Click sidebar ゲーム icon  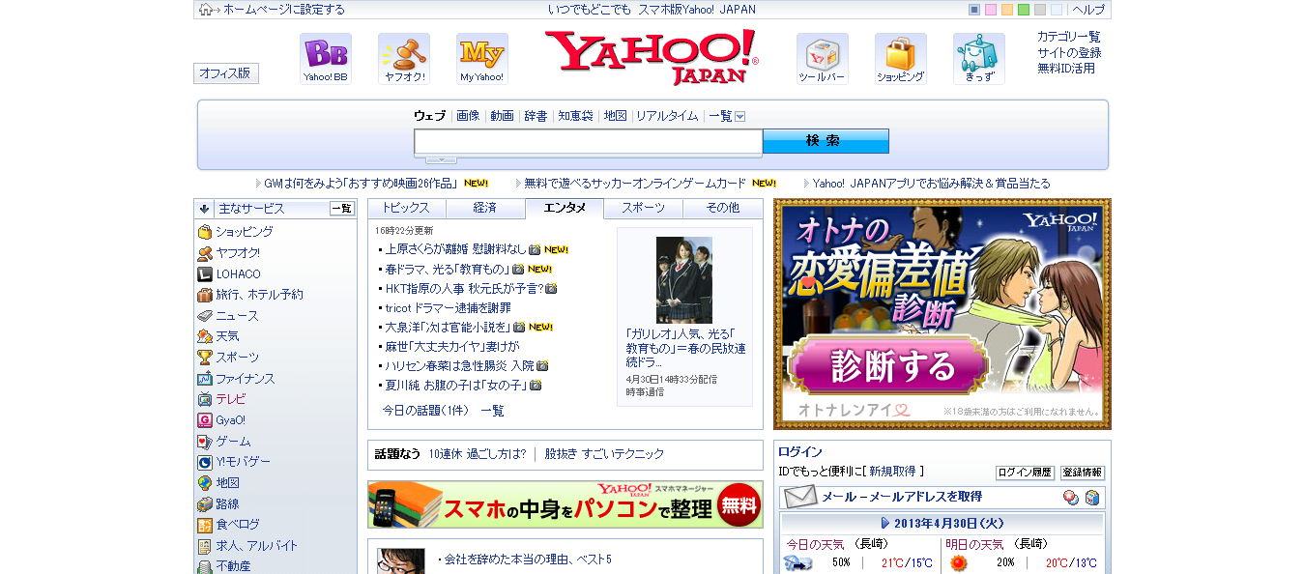(204, 442)
